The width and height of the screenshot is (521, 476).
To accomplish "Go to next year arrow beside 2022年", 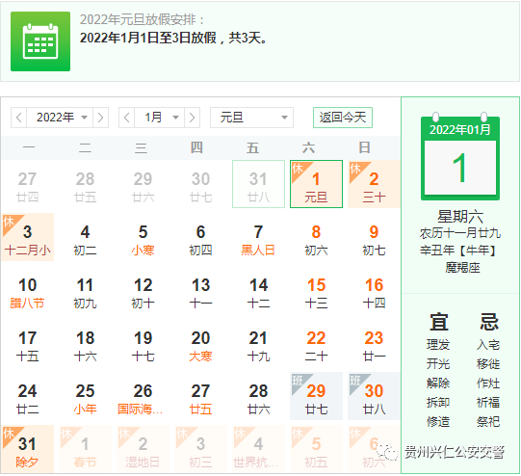I will coord(100,118).
